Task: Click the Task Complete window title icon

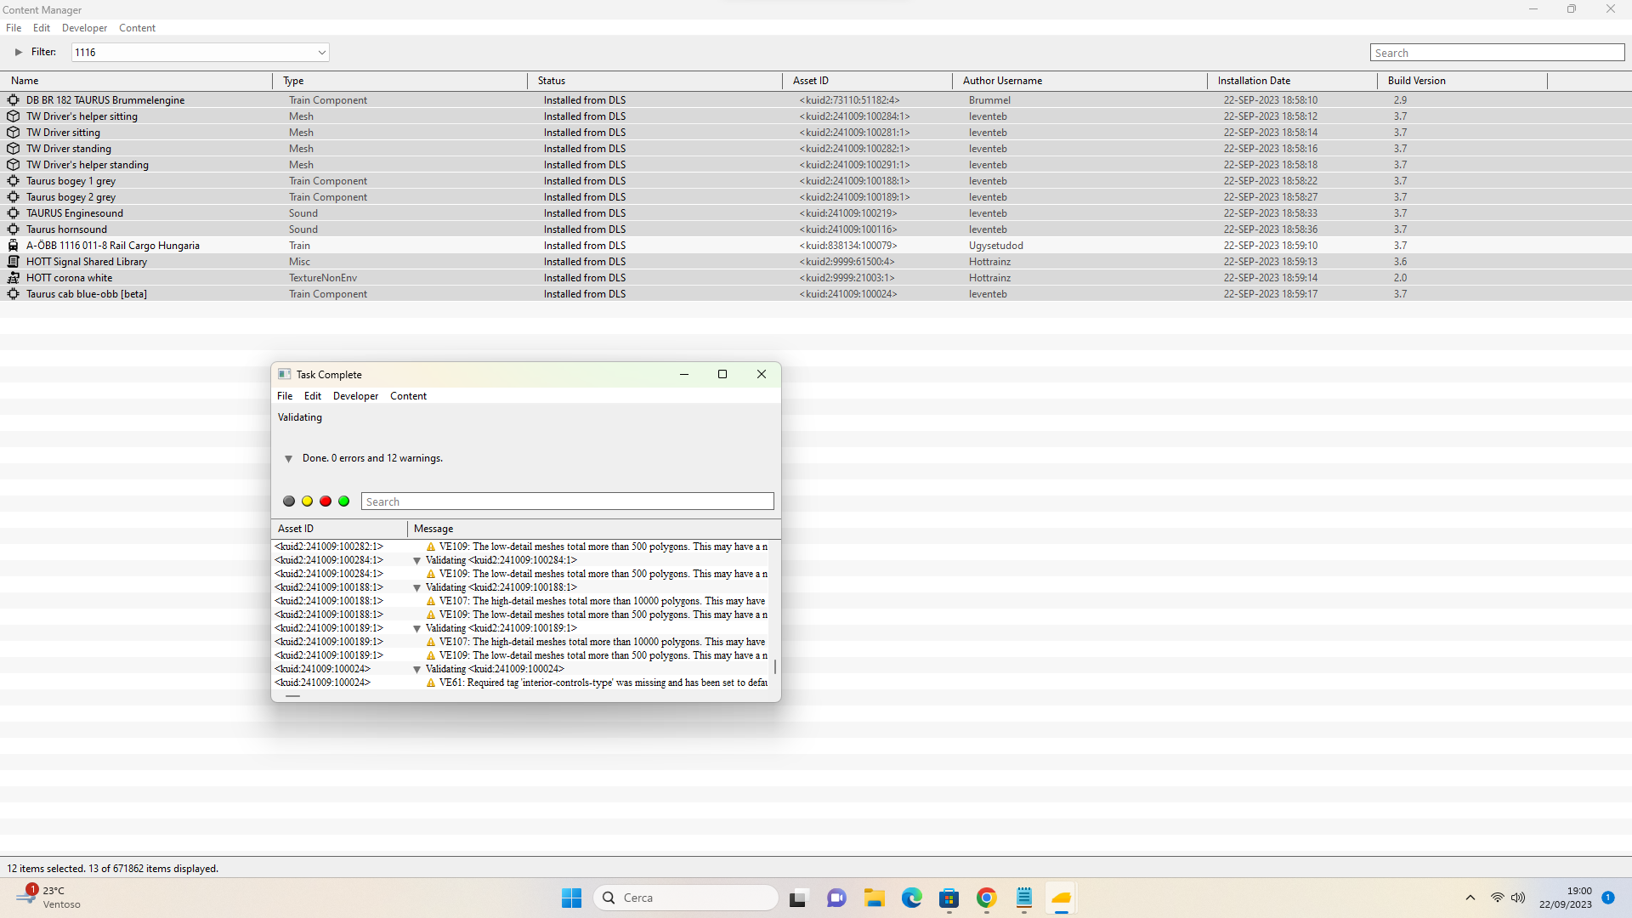Action: [285, 374]
